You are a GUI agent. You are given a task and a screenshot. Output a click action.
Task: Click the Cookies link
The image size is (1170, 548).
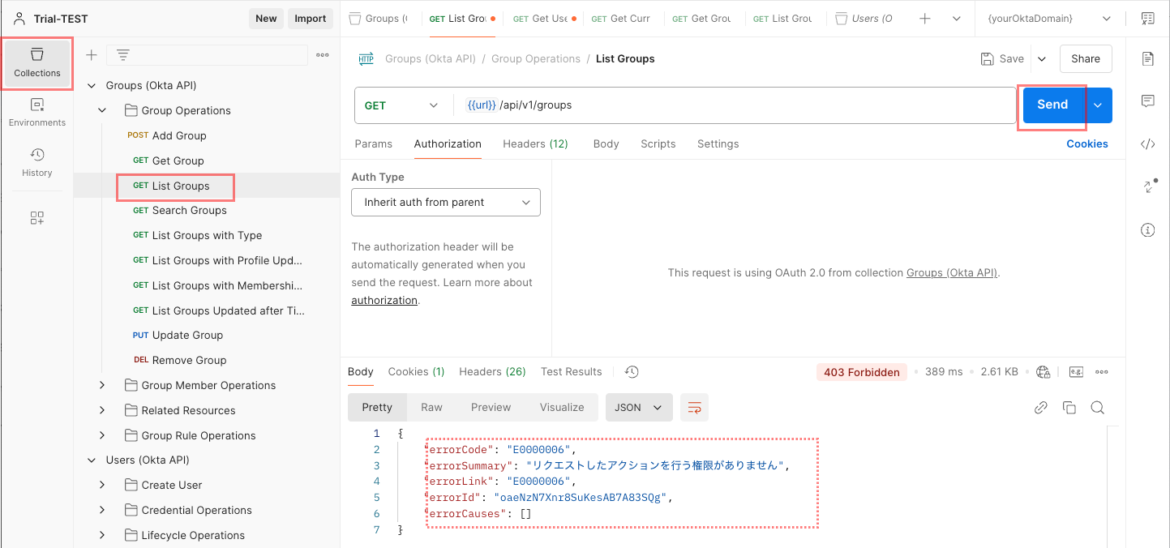[x=1086, y=144]
